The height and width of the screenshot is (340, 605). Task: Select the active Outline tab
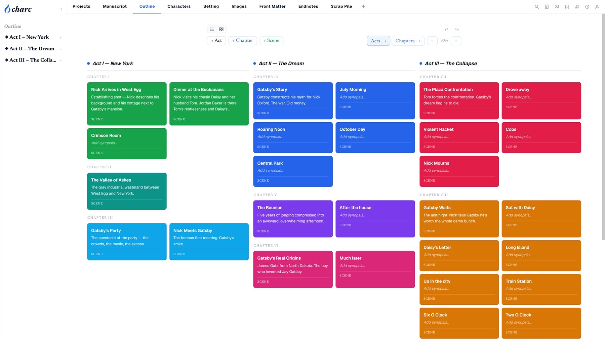coord(147,6)
